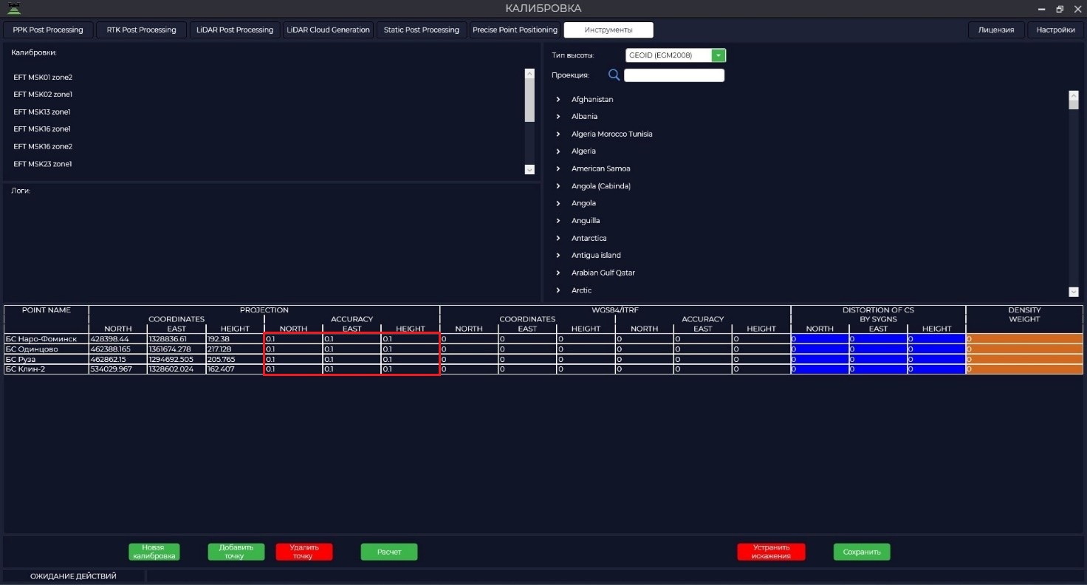
Task: Click the app logo icon in title bar
Action: point(13,9)
